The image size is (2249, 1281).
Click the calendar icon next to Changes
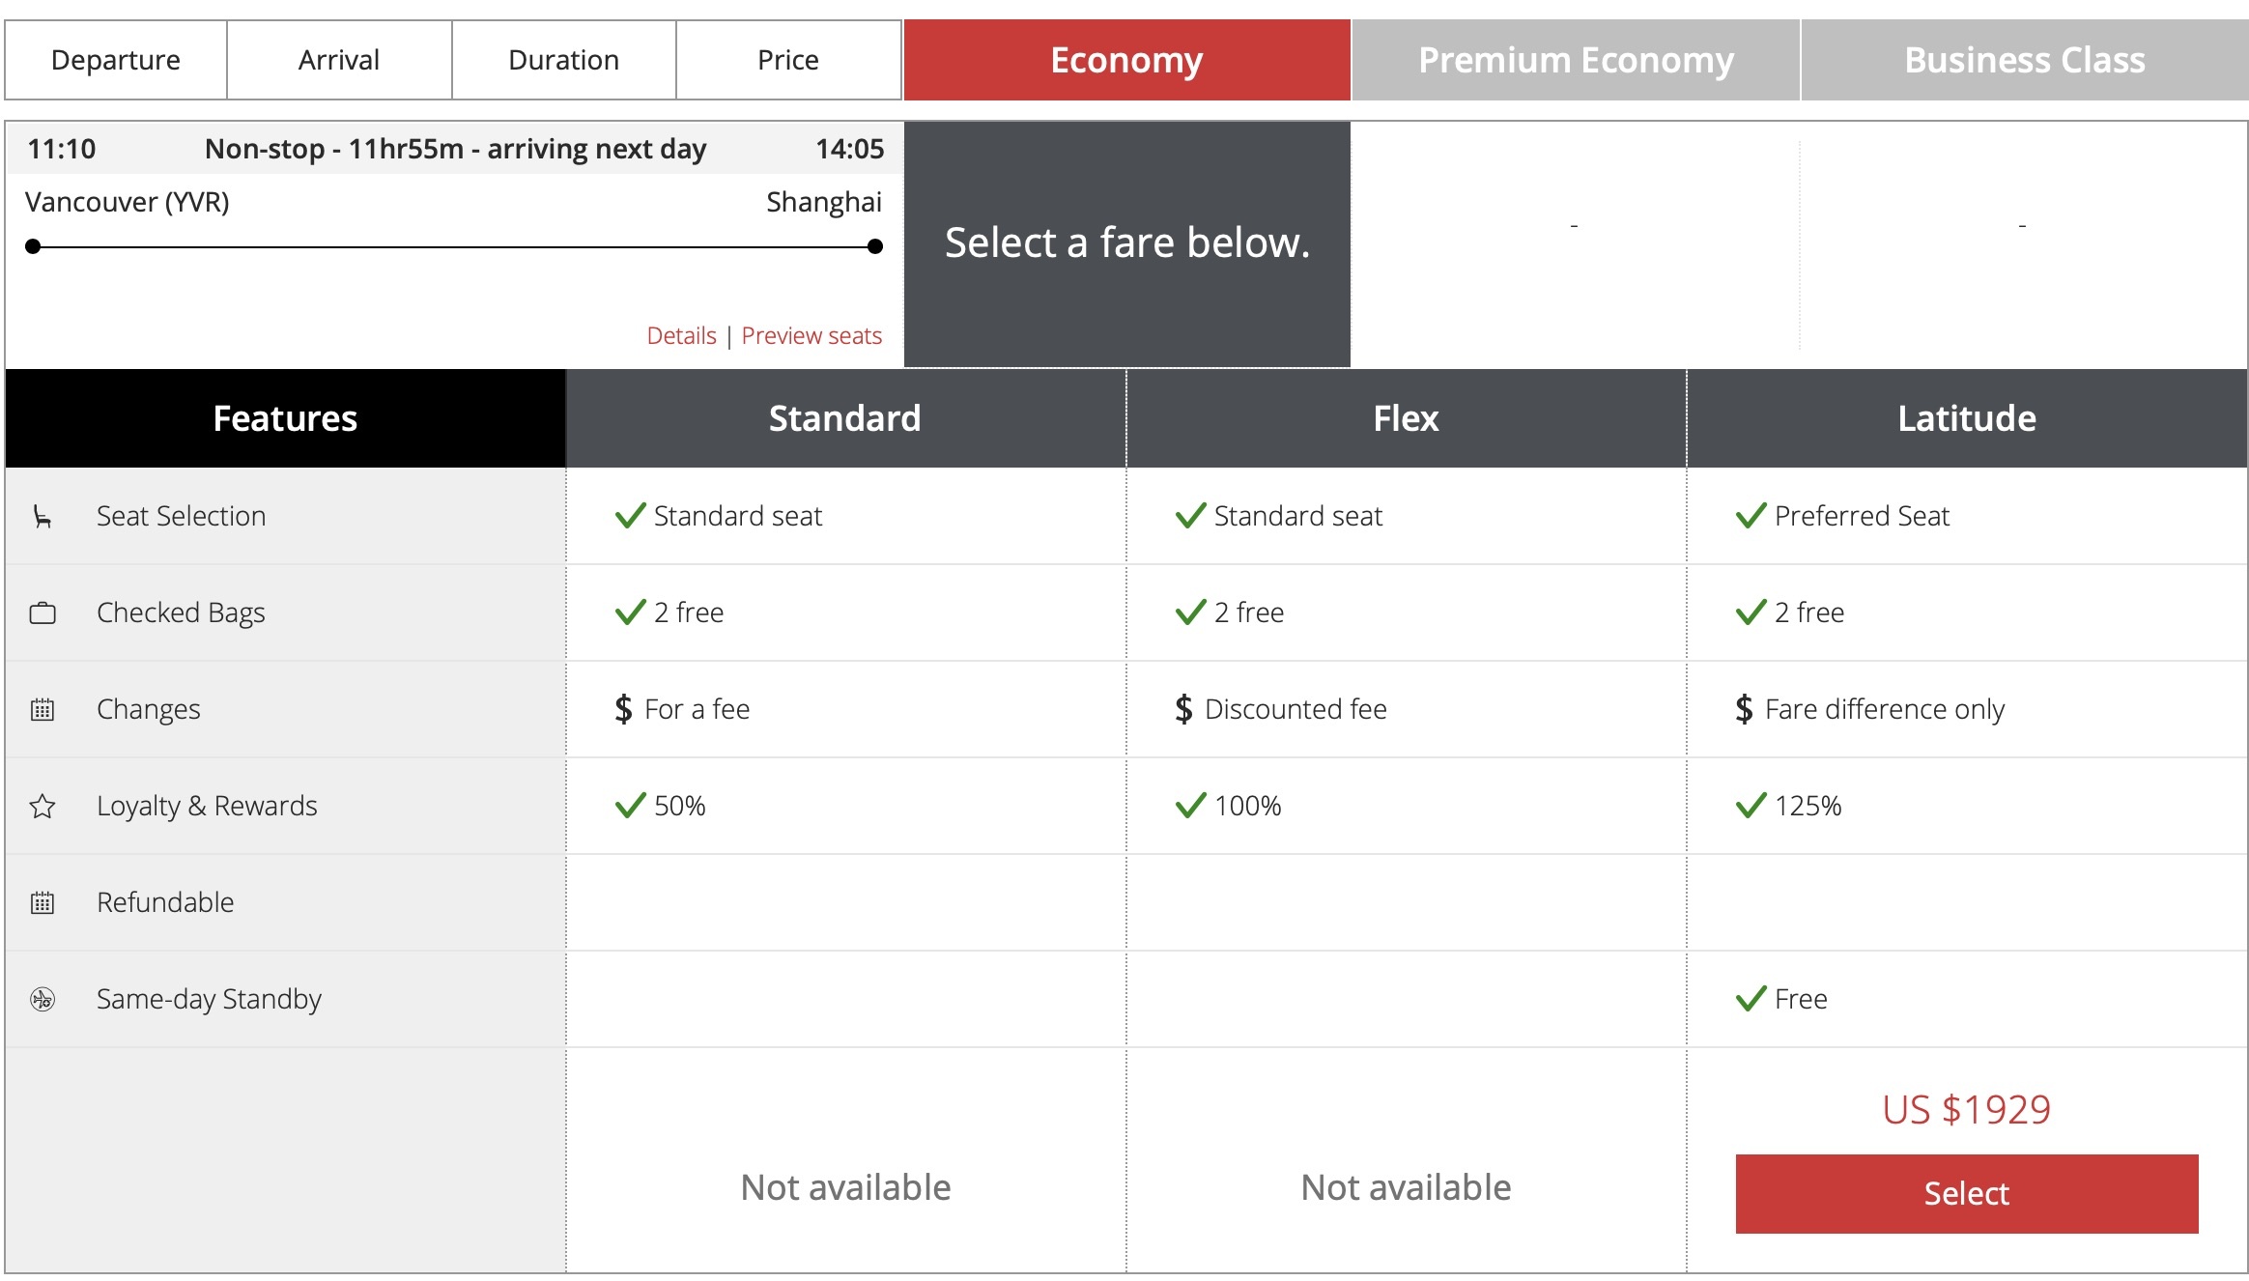click(43, 710)
